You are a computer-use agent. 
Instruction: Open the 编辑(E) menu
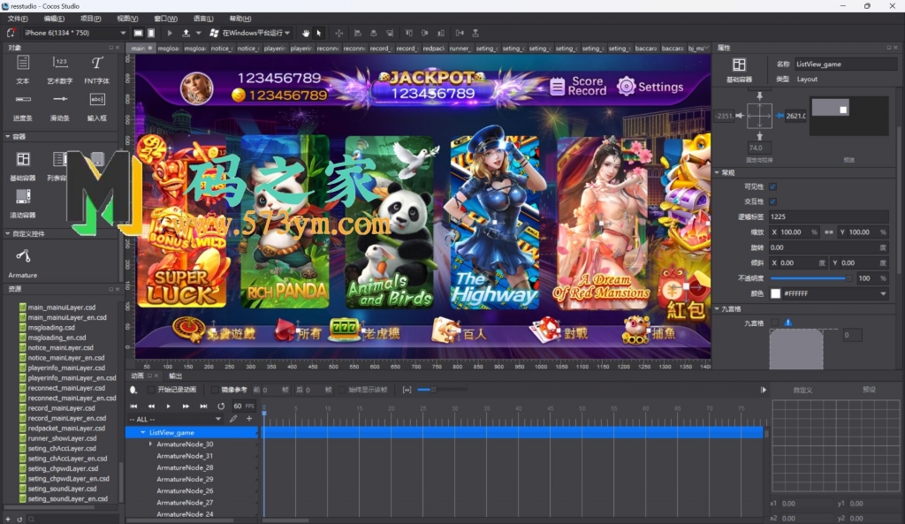[54, 19]
